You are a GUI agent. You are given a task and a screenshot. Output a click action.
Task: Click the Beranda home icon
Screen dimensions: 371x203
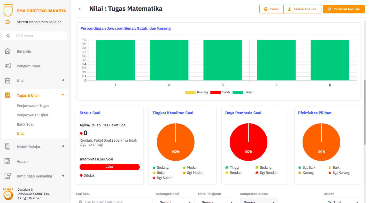(8, 51)
